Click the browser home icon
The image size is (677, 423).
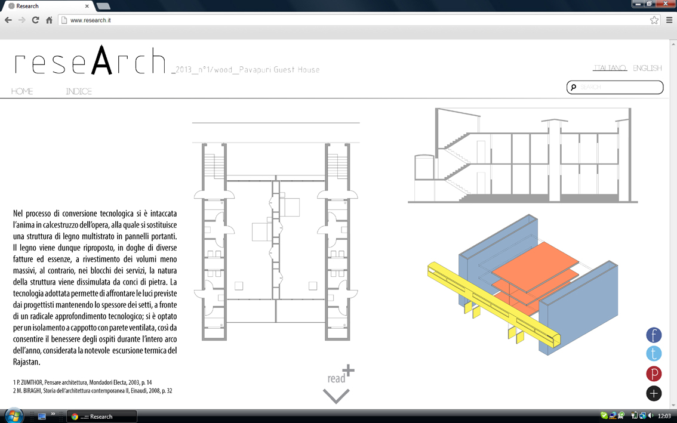click(x=49, y=20)
